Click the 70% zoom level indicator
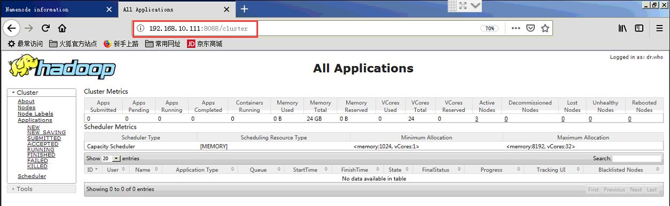The height and width of the screenshot is (206, 670). coord(489,28)
